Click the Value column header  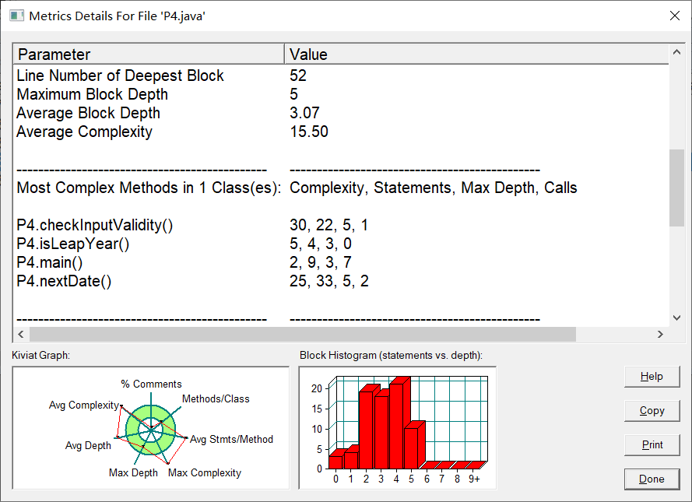point(476,54)
